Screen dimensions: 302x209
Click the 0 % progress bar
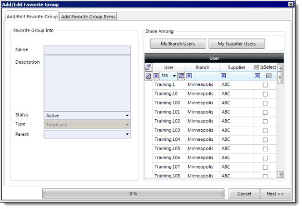(x=133, y=193)
